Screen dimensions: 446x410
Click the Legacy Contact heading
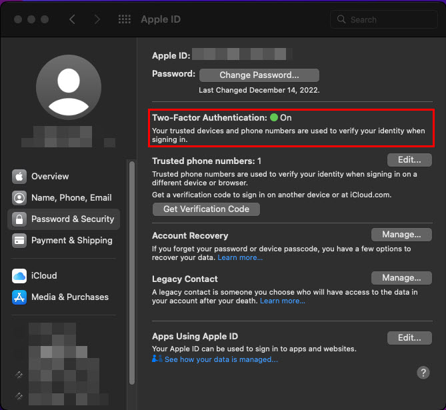[x=185, y=279]
